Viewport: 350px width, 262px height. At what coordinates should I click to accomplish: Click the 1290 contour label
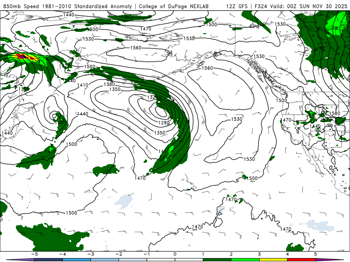[164, 123]
